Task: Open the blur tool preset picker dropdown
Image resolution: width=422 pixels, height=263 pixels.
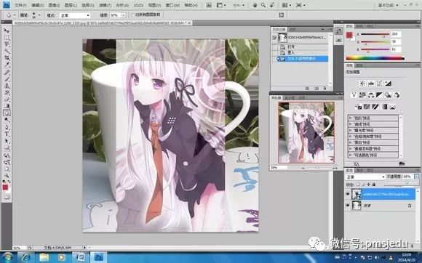Action: click(15, 15)
